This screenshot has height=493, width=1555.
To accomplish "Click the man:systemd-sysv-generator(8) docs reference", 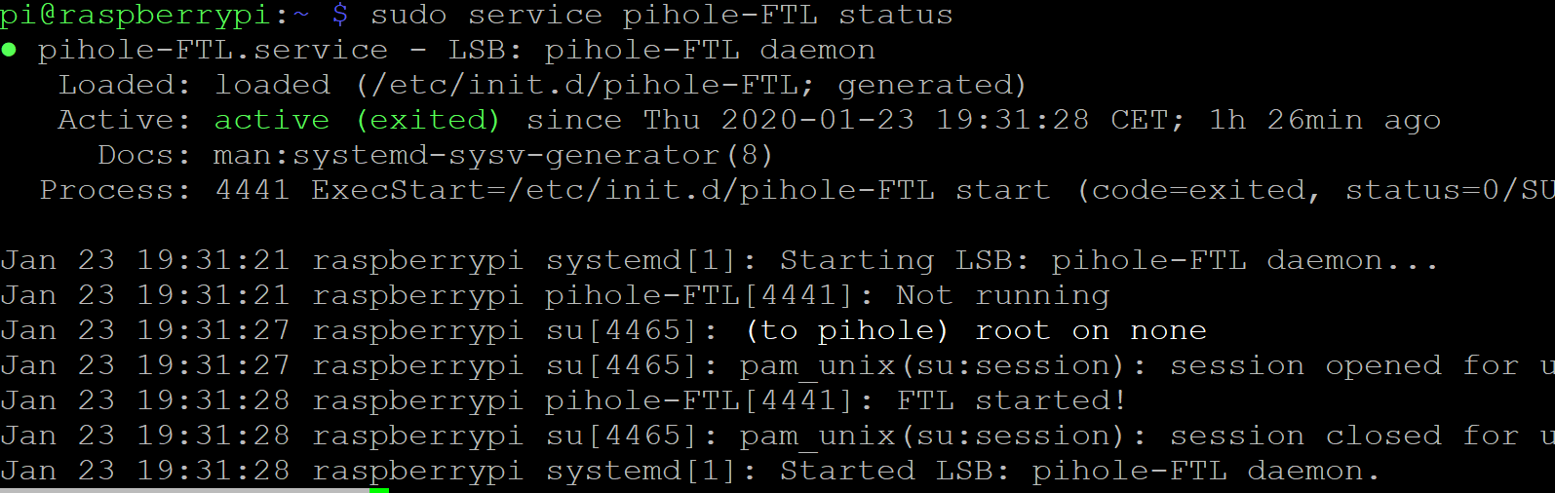I will coord(493,155).
